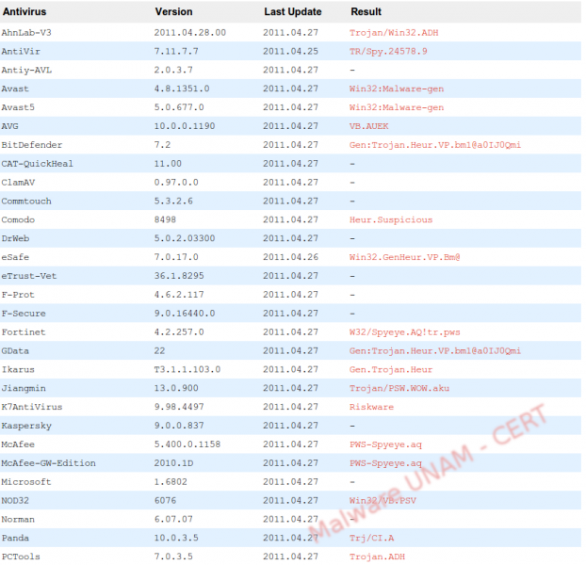Select version 4.8.1351.0 of Avast
Viewport: 586px width, 565px height.
point(182,89)
